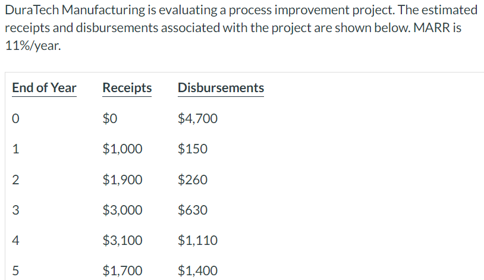Click the 11%/year MARR text
Viewport: 484px width, 280px height.
(x=33, y=45)
